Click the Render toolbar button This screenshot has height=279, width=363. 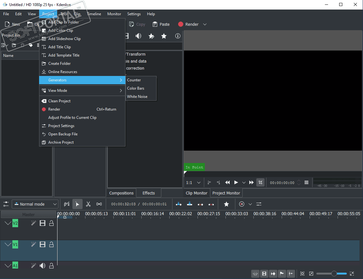pos(188,24)
